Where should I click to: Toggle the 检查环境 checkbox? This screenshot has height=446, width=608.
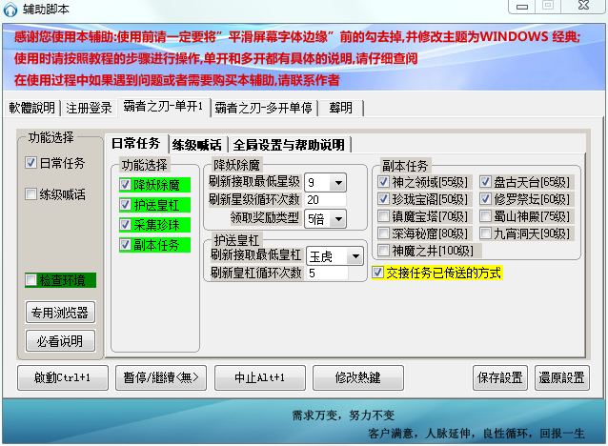pos(32,280)
